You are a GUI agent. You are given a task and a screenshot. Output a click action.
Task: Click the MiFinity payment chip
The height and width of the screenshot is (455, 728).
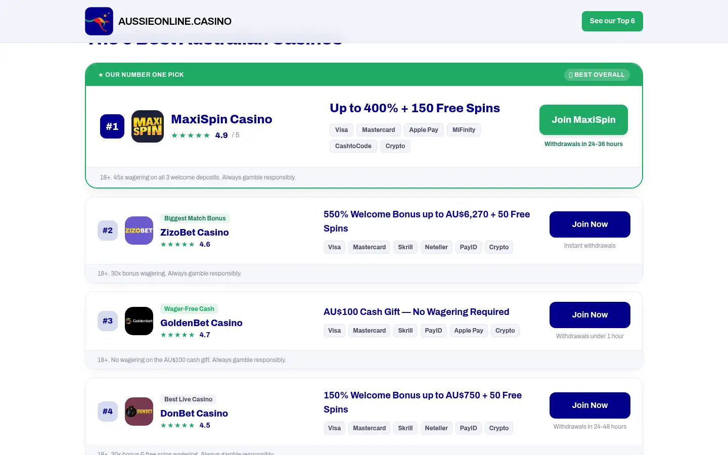pos(464,130)
